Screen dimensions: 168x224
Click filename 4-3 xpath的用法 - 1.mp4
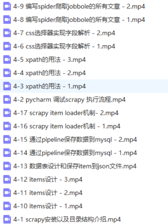49,86
